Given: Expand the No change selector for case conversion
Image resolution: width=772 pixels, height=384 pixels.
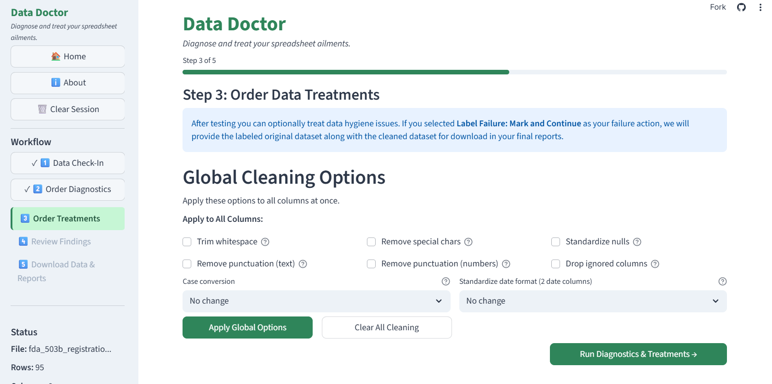Looking at the screenshot, I should click(x=316, y=301).
